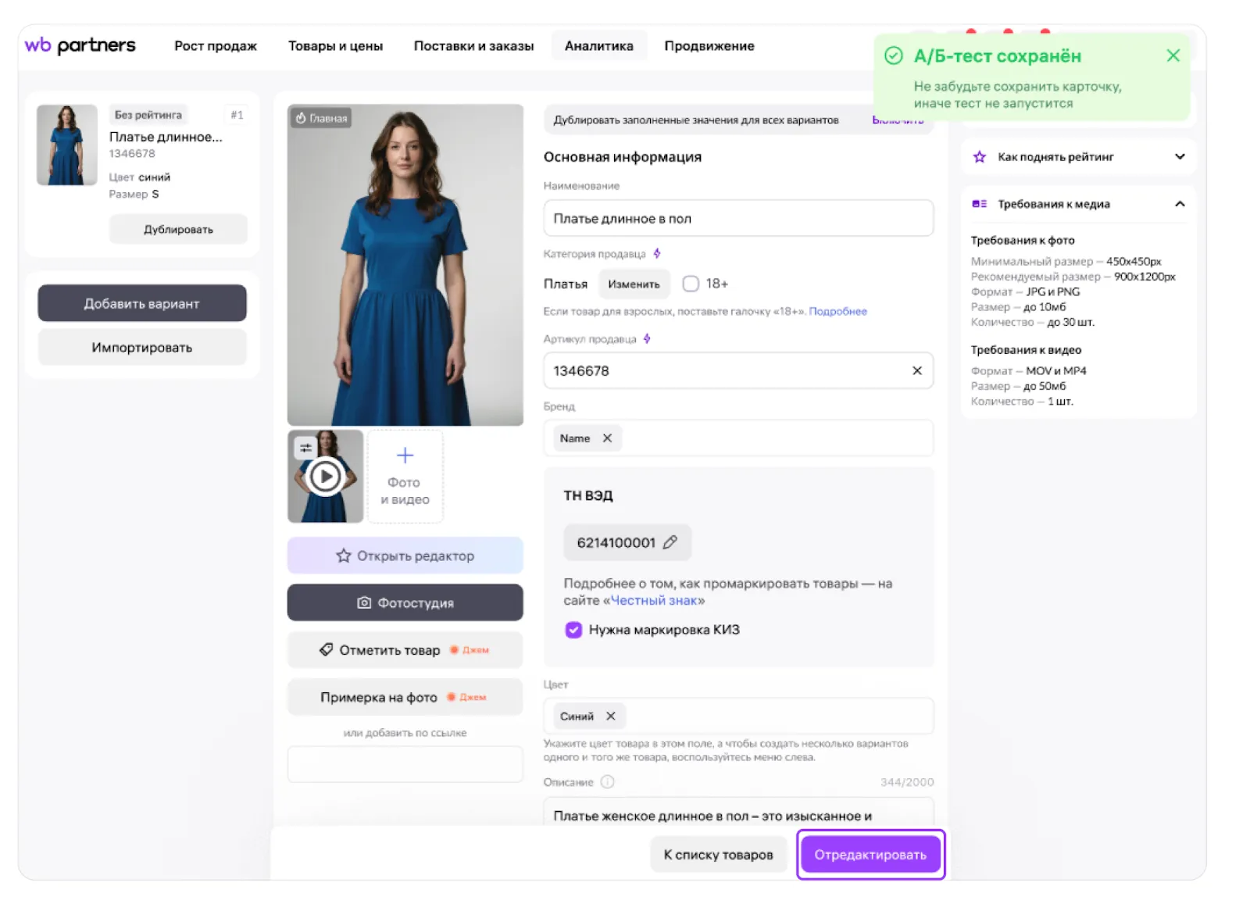Open the Аналитика menu tab
The image size is (1250, 904).
tap(598, 46)
